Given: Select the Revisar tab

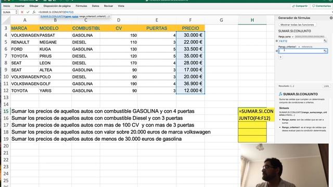Looking at the screenshot, I should point(109,6).
